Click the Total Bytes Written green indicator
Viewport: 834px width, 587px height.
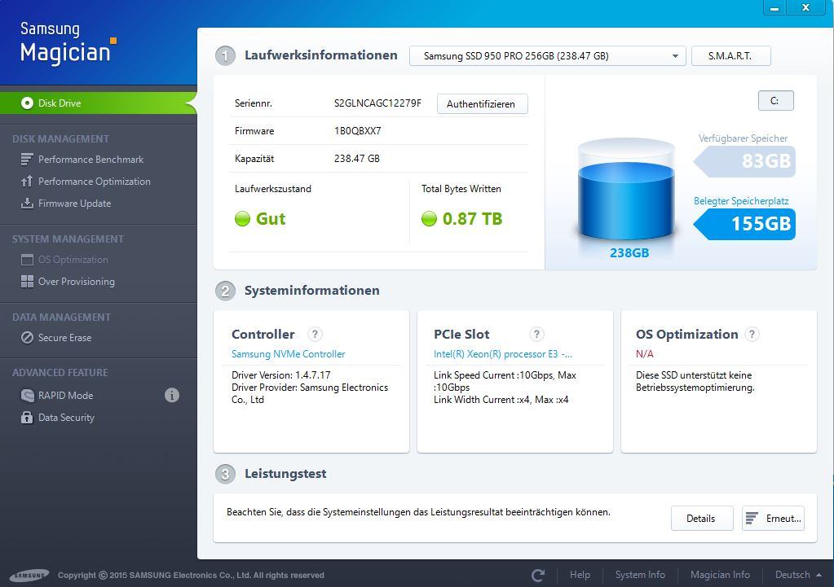point(429,218)
